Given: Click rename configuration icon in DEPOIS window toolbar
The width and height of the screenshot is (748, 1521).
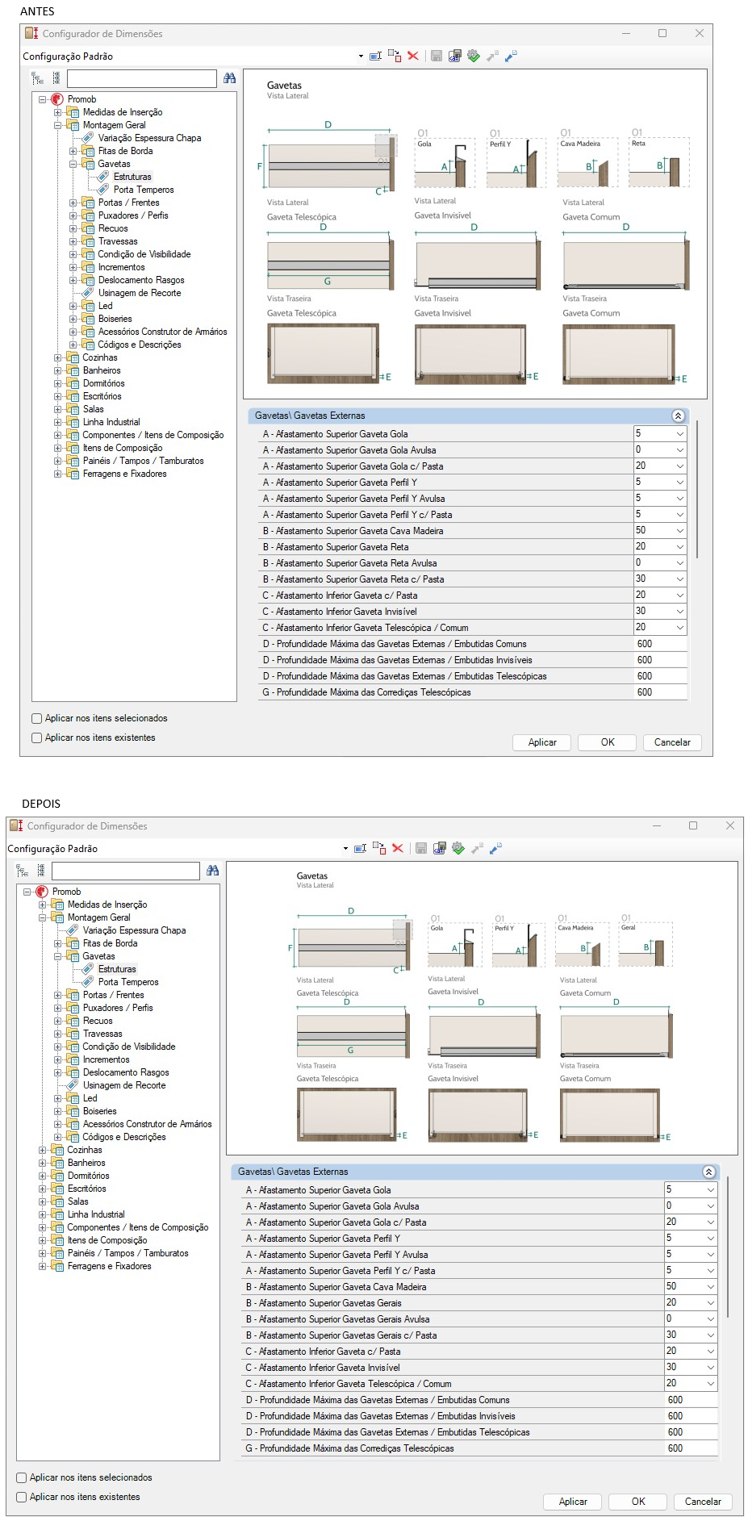Looking at the screenshot, I should click(360, 848).
